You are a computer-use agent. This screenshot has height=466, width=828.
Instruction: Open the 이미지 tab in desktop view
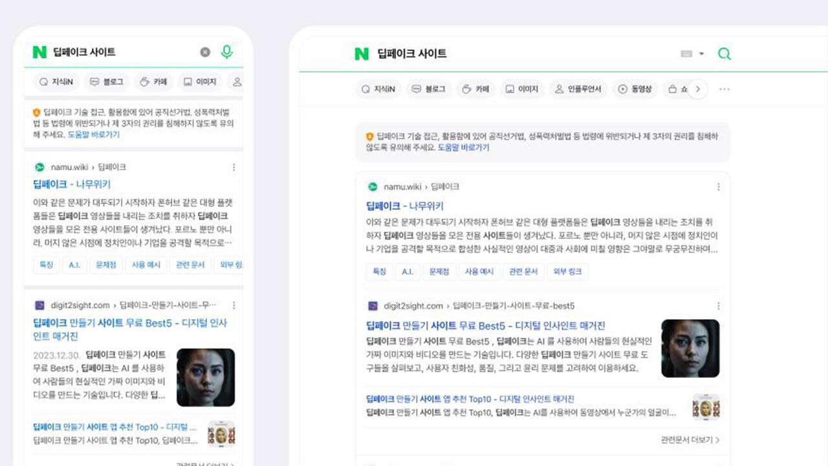click(523, 89)
